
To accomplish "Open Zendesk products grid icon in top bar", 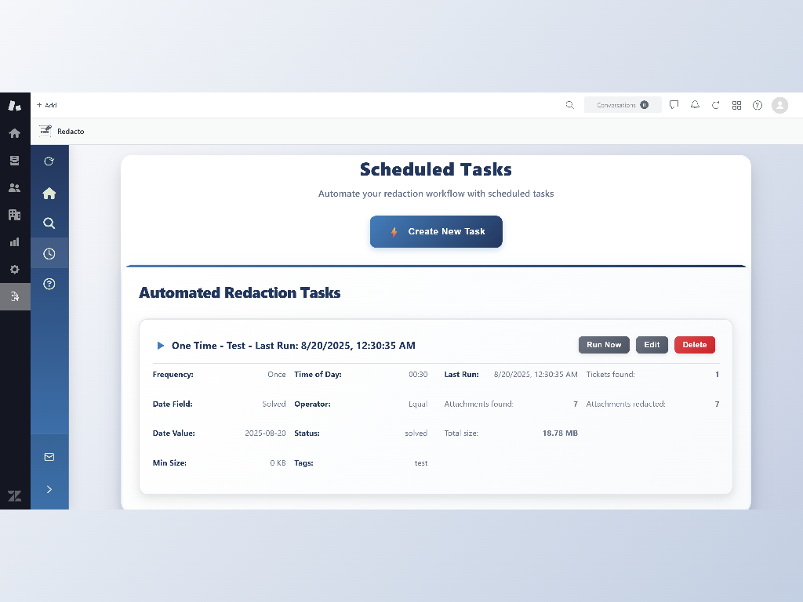I will (x=736, y=105).
